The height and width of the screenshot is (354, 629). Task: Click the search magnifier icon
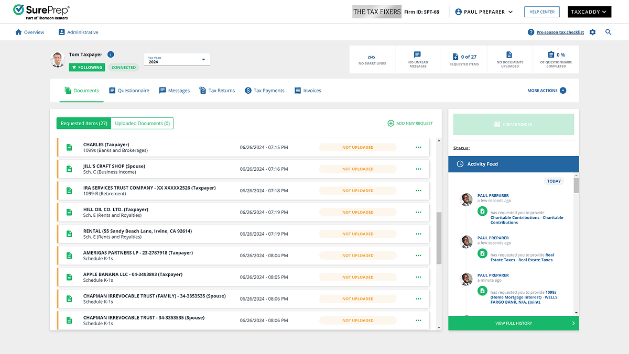coord(609,32)
